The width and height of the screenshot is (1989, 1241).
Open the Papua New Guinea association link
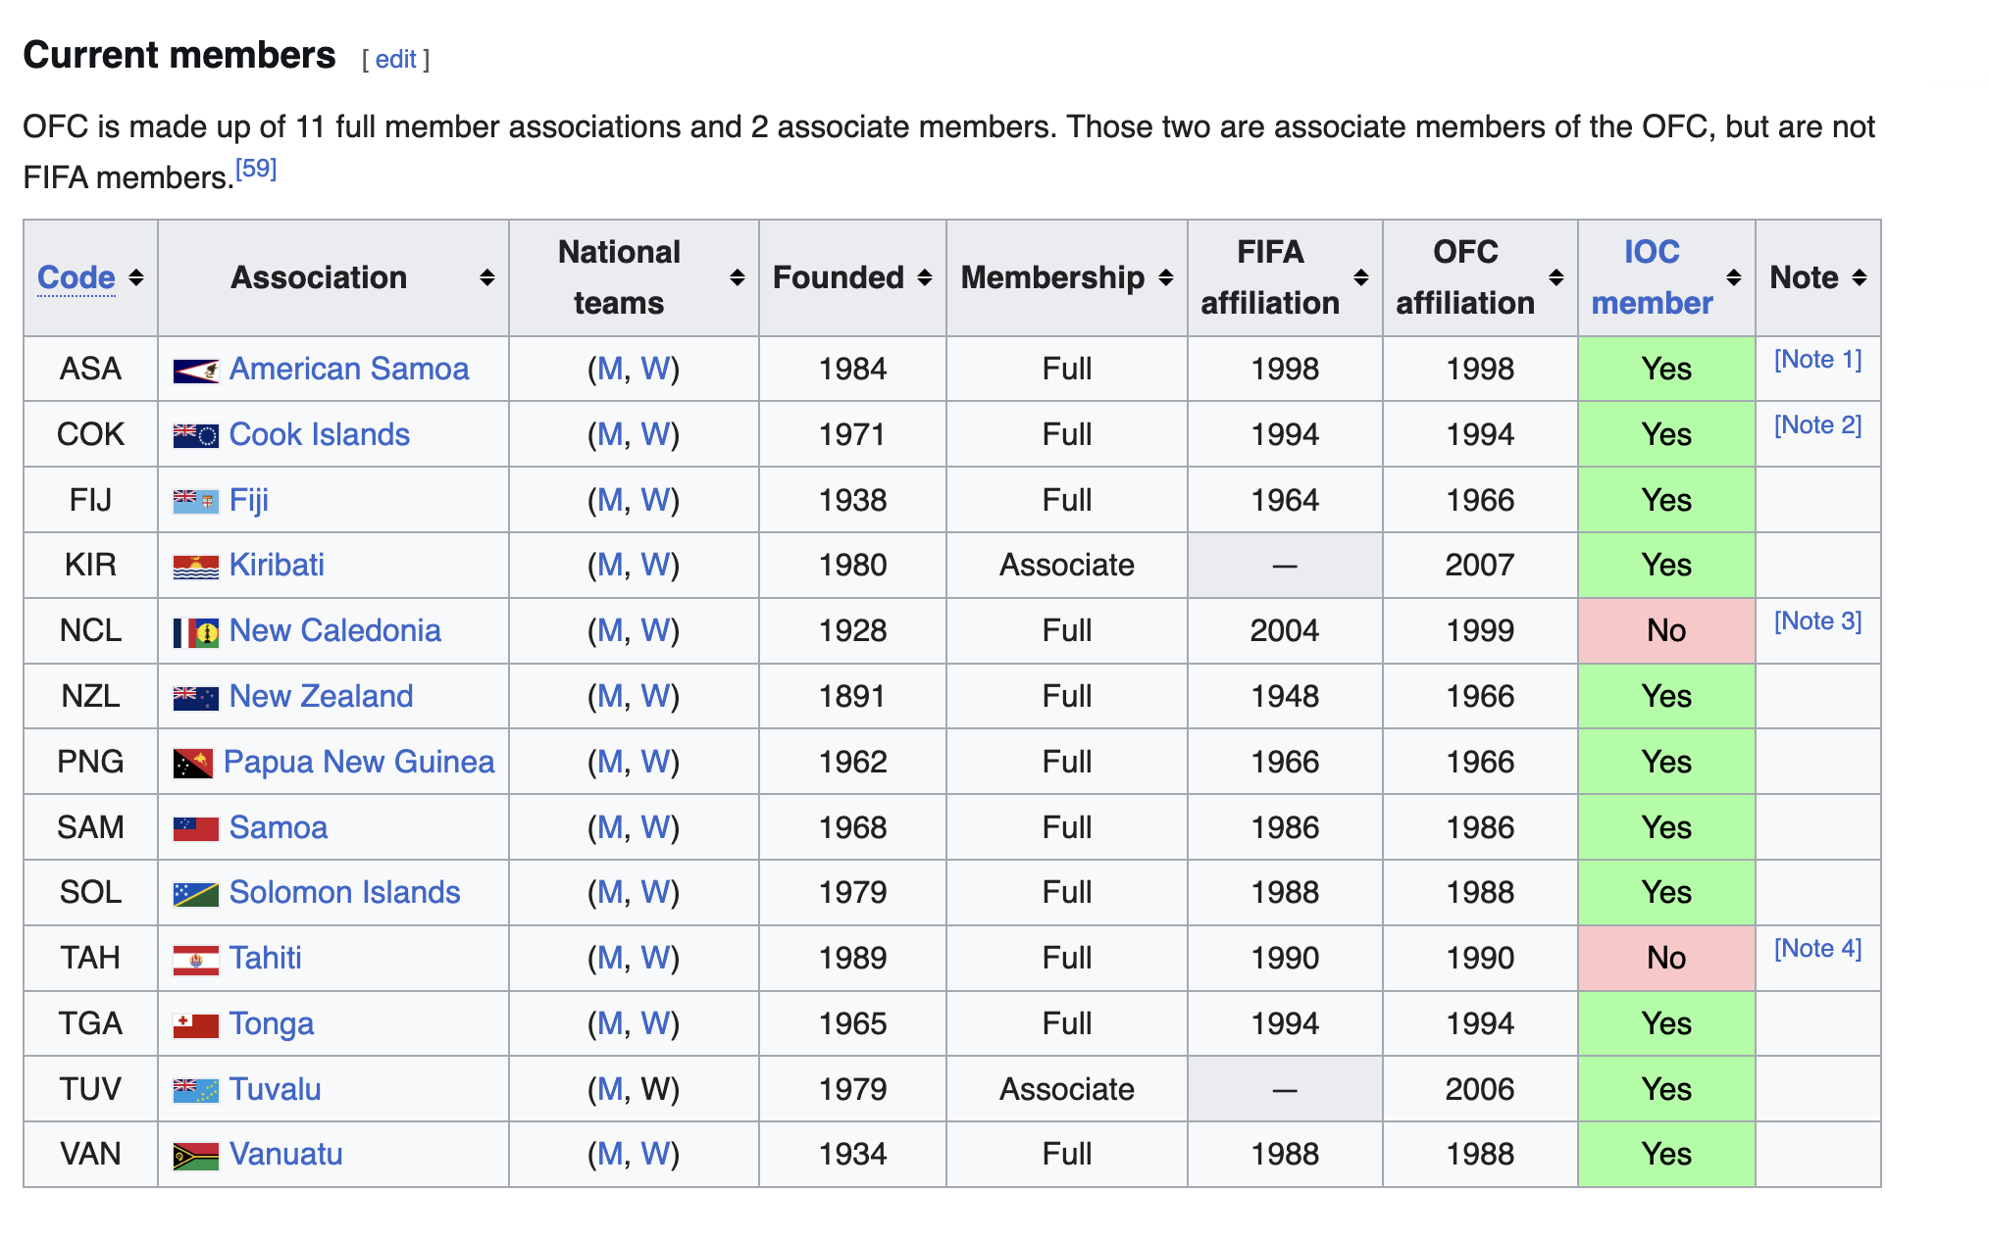pyautogui.click(x=359, y=763)
